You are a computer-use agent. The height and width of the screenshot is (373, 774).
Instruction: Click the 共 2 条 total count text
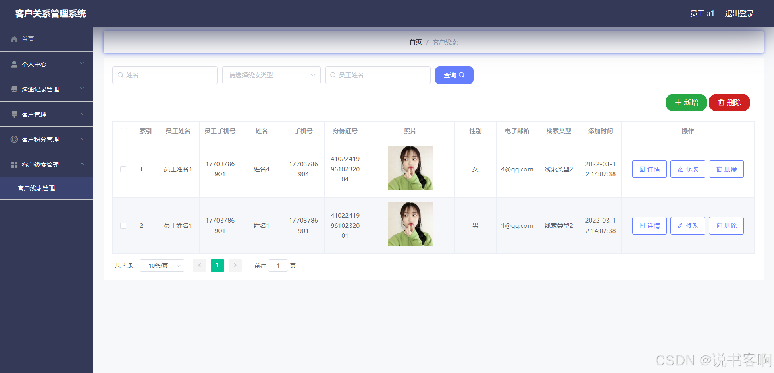(x=124, y=266)
